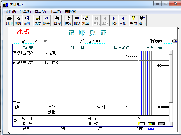This screenshot has width=181, height=135.
Task: Open the 工具(T) menu
Action: 55,12
